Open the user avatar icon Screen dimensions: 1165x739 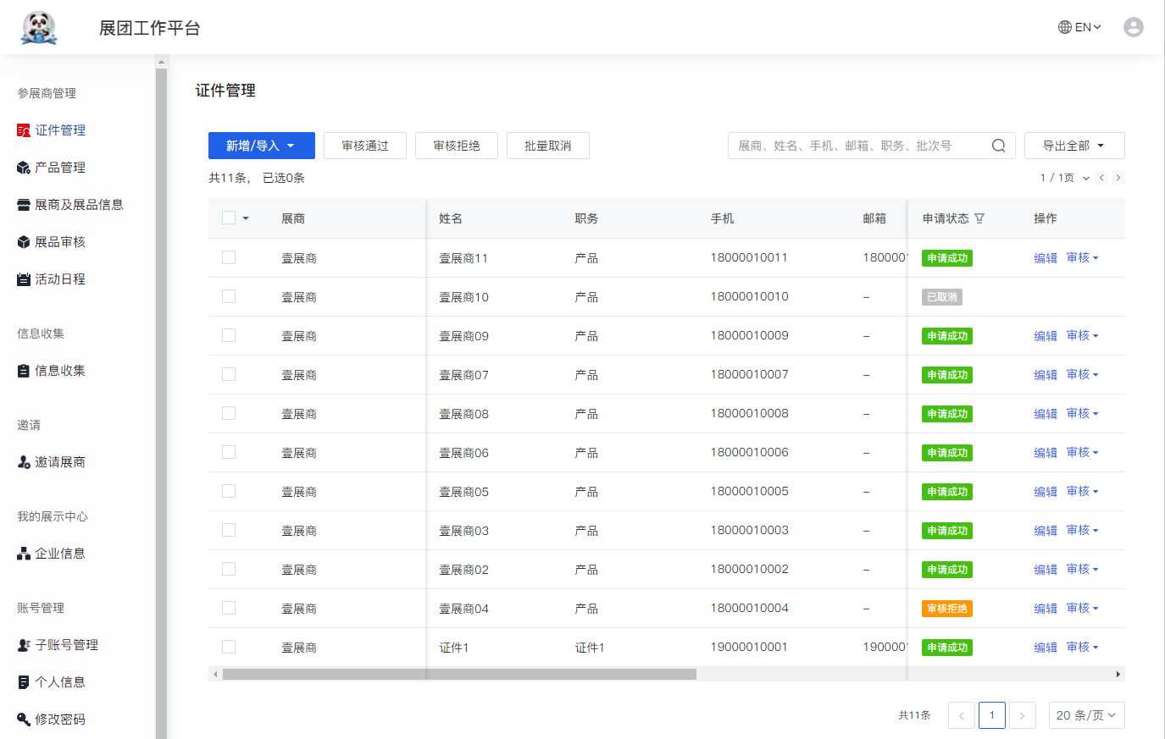coord(1133,27)
